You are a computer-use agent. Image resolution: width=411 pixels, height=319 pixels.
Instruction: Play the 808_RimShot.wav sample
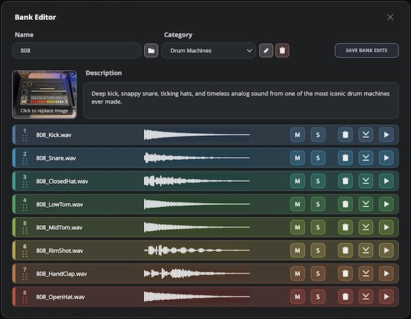coord(386,250)
